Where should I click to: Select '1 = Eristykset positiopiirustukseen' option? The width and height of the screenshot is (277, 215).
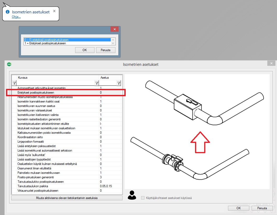coord(67,43)
